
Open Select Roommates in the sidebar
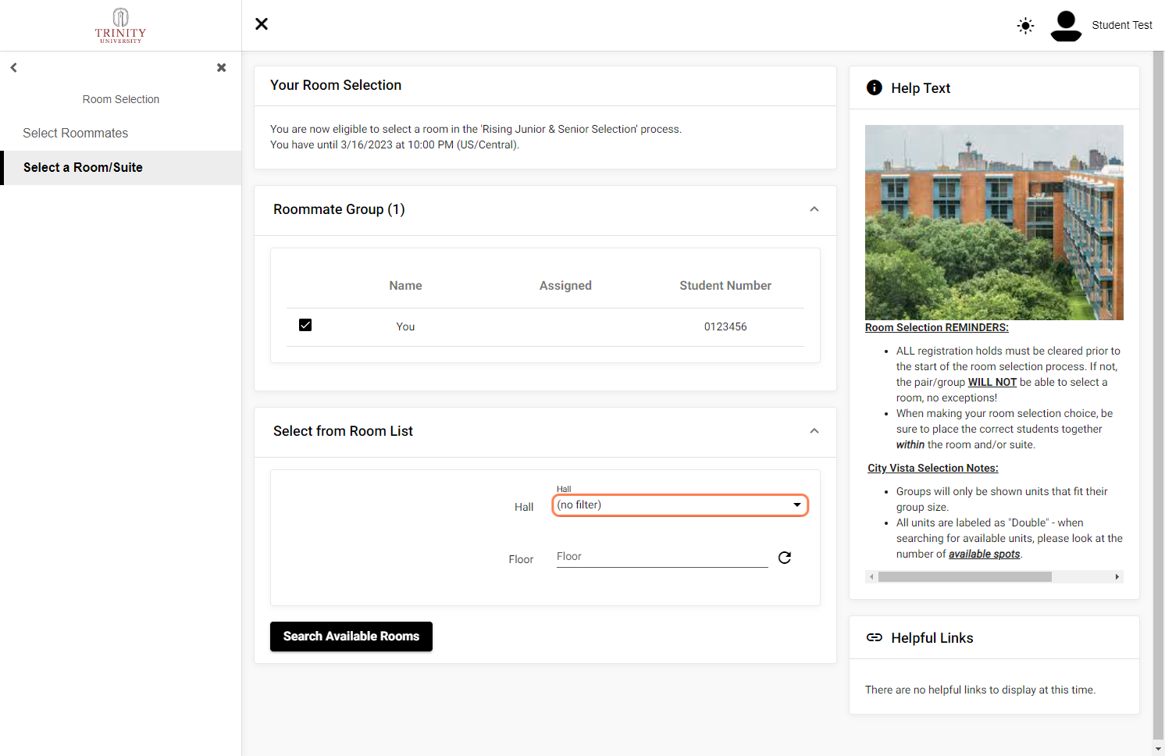(x=76, y=134)
